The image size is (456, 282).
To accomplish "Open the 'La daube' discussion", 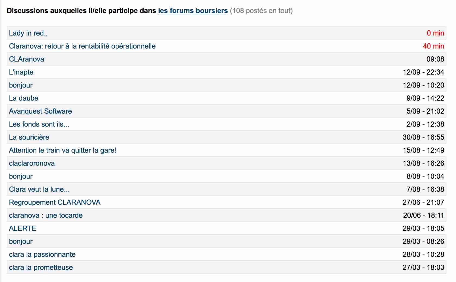I will [24, 98].
